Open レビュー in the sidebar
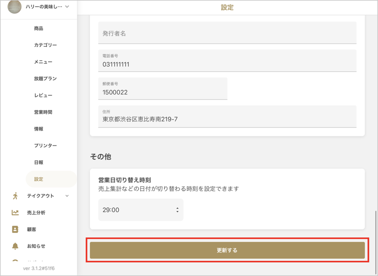 [x=43, y=95]
